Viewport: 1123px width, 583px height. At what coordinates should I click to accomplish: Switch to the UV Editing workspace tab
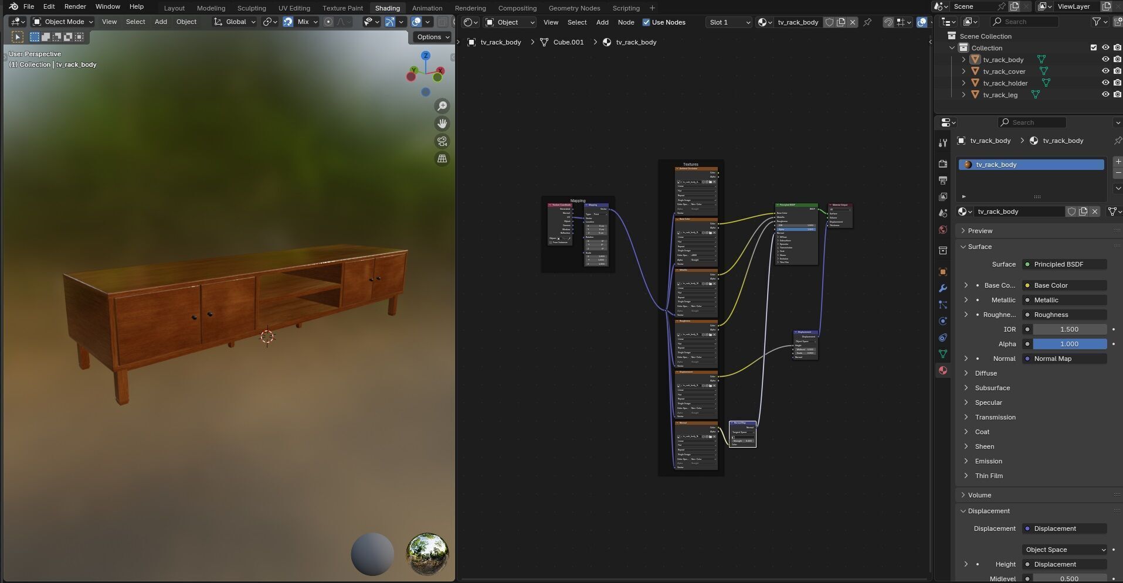pos(294,8)
